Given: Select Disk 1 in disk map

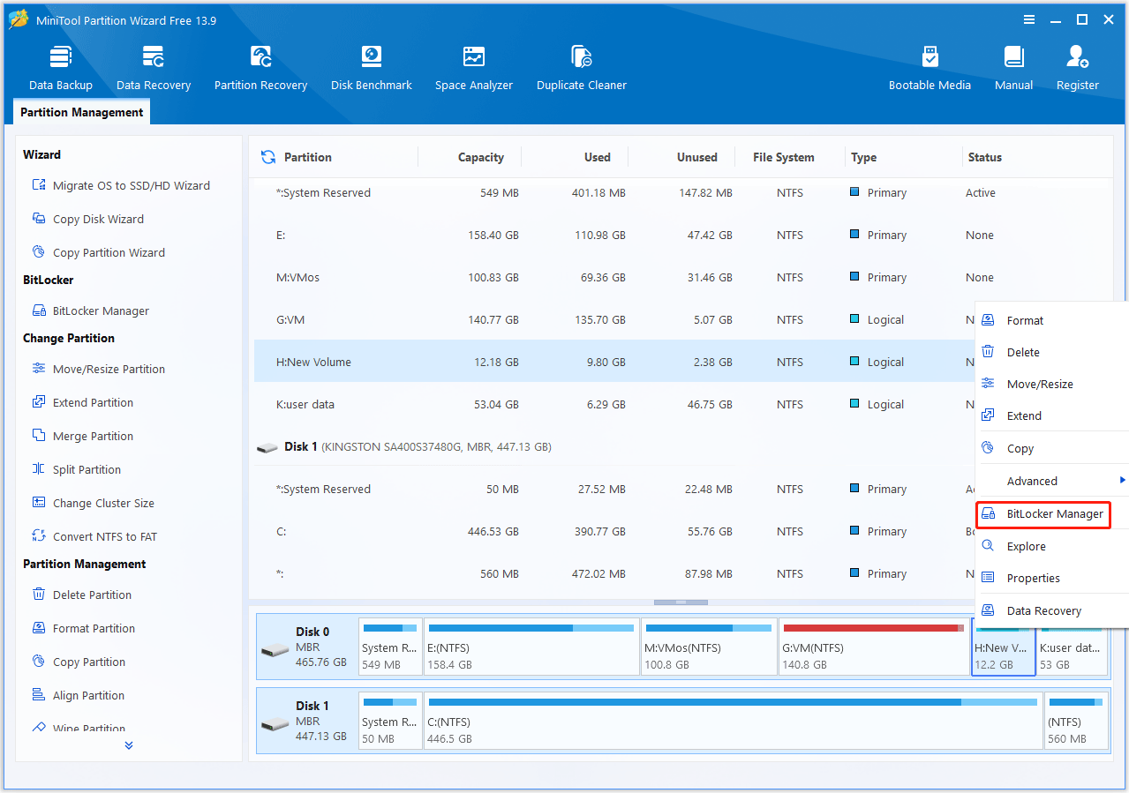Looking at the screenshot, I should coord(307,721).
